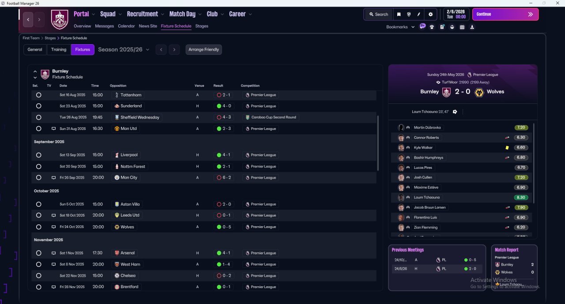Click the pencil edit icon
Image resolution: width=565 pixels, height=304 pixels.
tap(419, 14)
